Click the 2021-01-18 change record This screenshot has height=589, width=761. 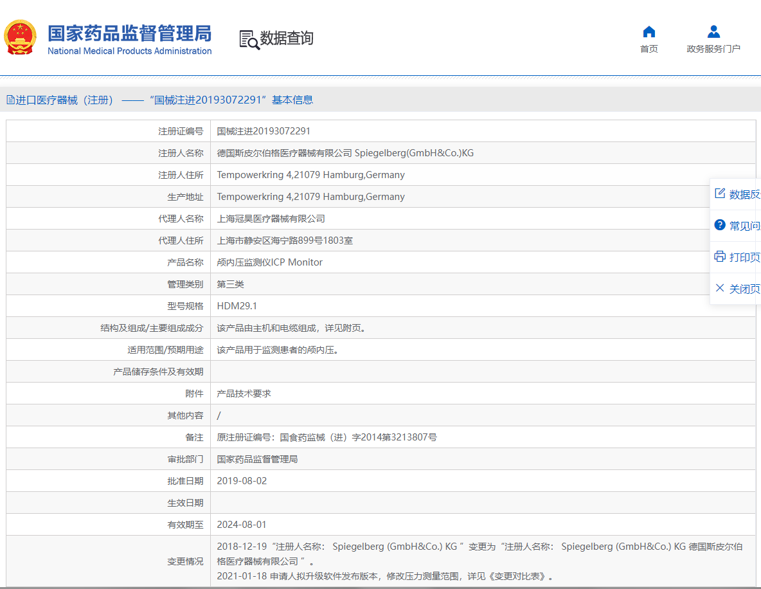pos(385,576)
